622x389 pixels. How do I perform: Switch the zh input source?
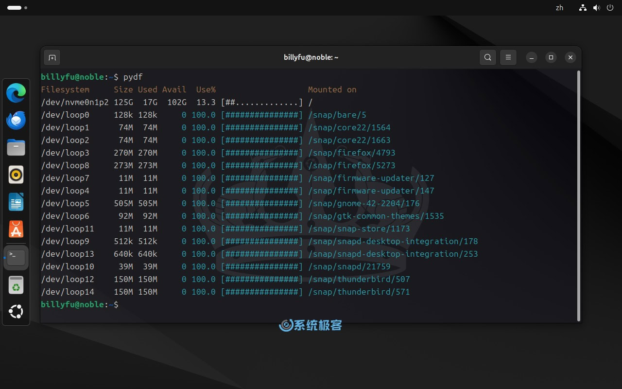tap(559, 8)
